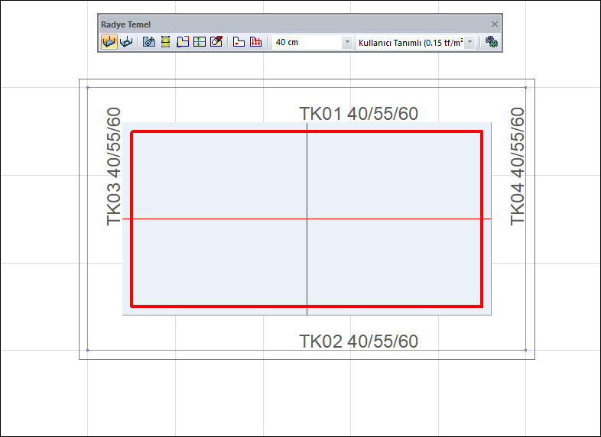Image resolution: width=601 pixels, height=437 pixels.
Task: Open the Kullanıcı Tanımlı dropdown arrow
Action: click(x=469, y=42)
